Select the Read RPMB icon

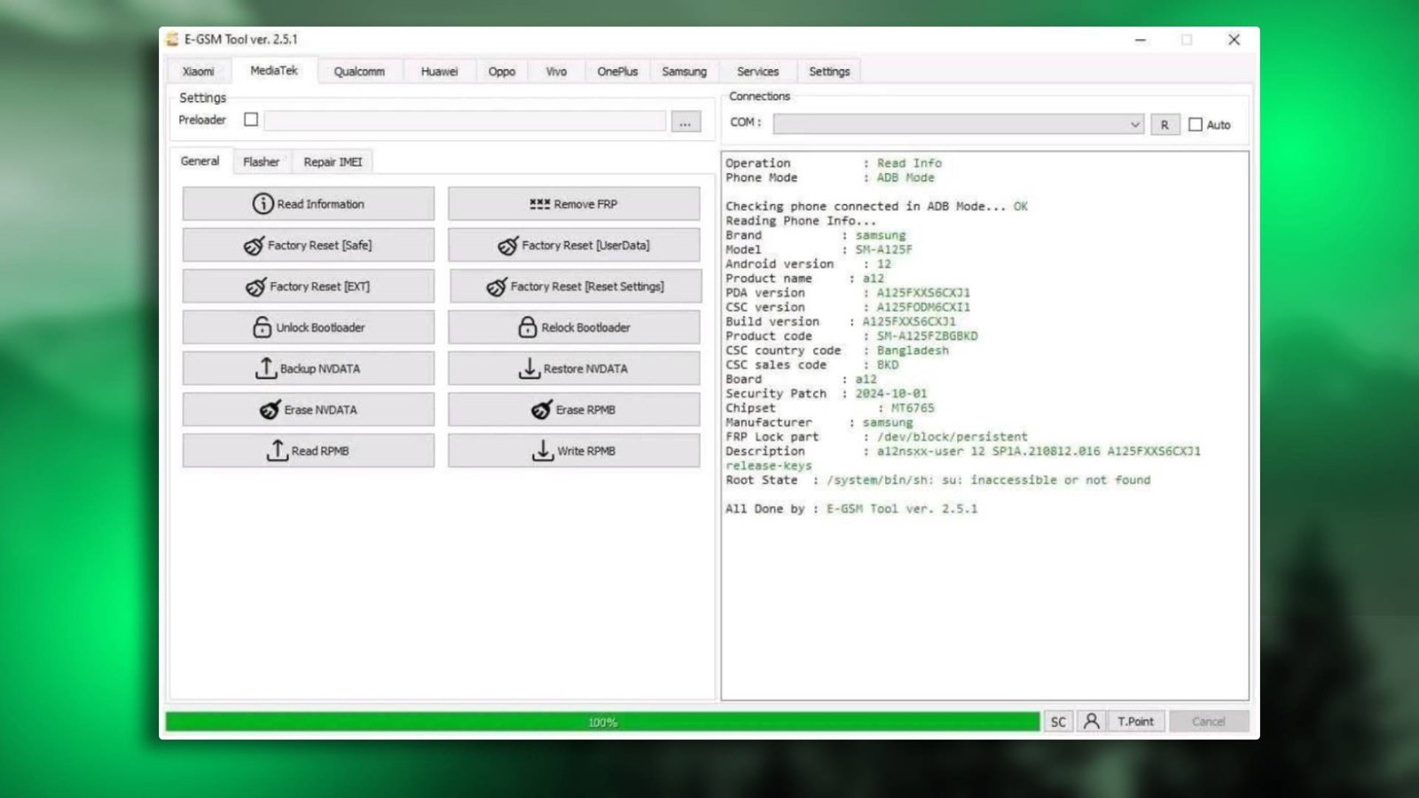click(278, 450)
